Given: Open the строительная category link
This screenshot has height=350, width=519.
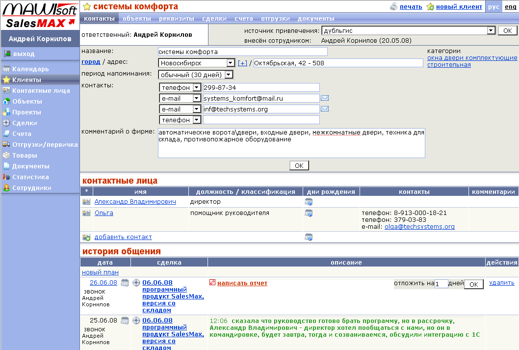Looking at the screenshot, I should click(449, 65).
